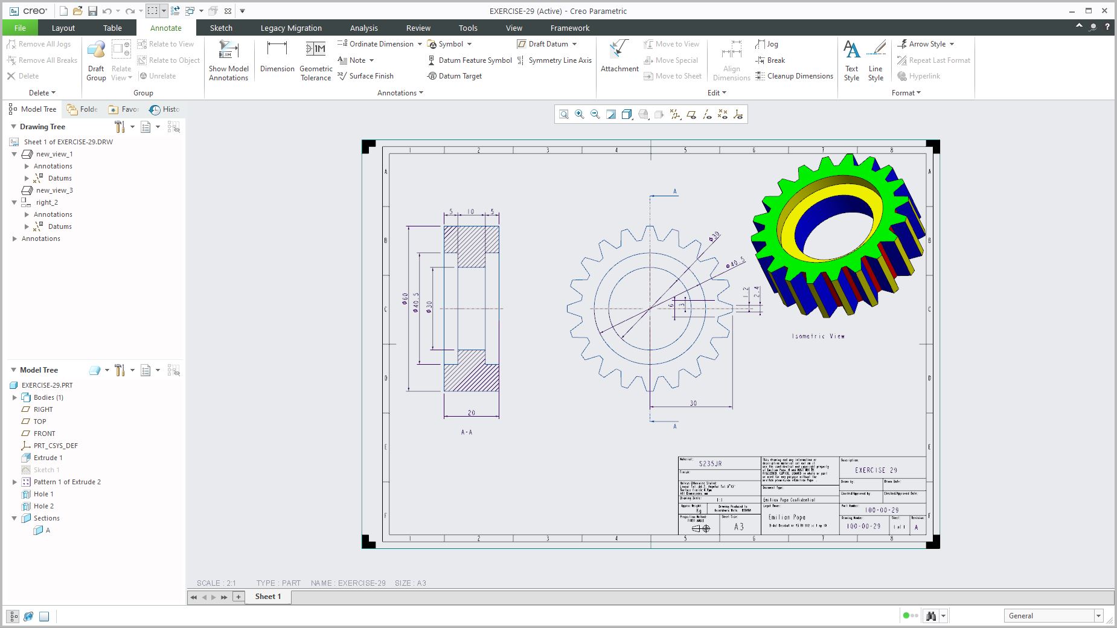Click the Windows switch icon in the top toolbar
Screen dimensions: 1117x628
click(190, 11)
